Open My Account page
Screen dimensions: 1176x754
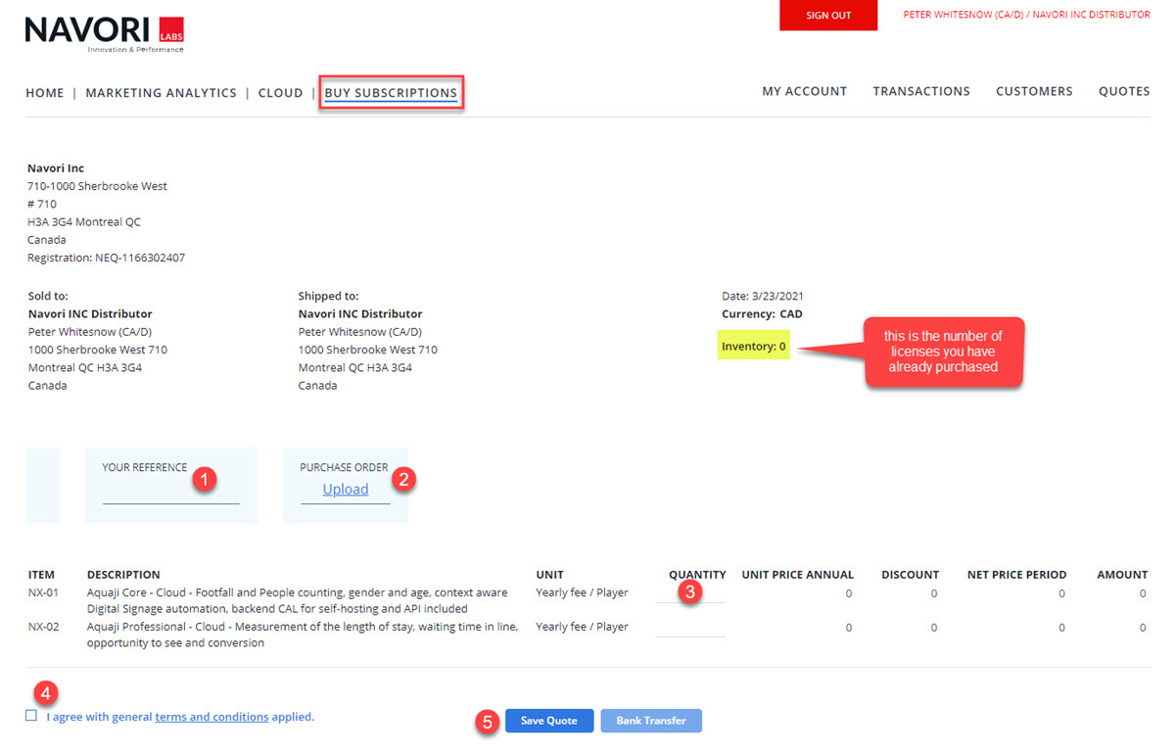(804, 91)
